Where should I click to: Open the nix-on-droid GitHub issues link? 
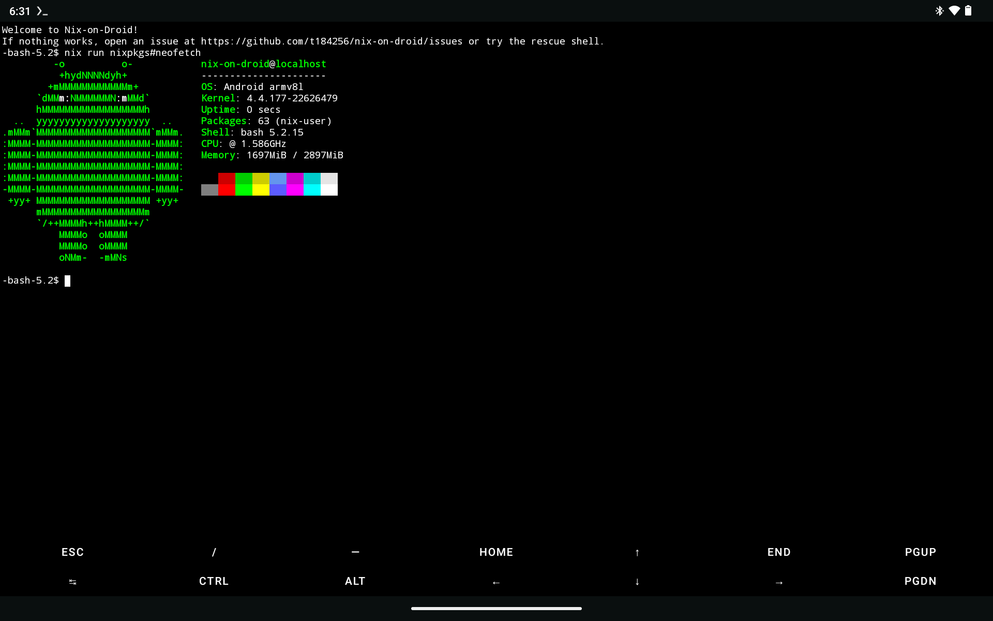[331, 41]
